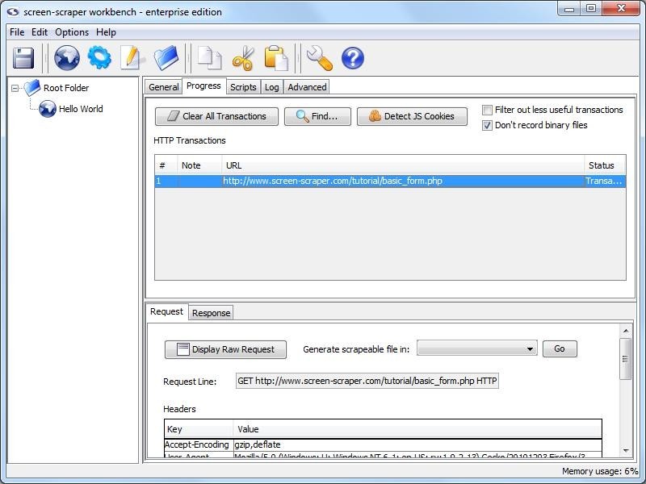Image resolution: width=646 pixels, height=484 pixels.
Task: Select the Progress tab
Action: point(203,86)
